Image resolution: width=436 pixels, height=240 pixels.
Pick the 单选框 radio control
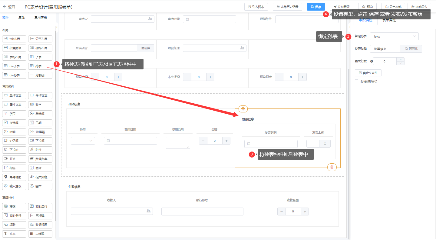tap(40, 114)
